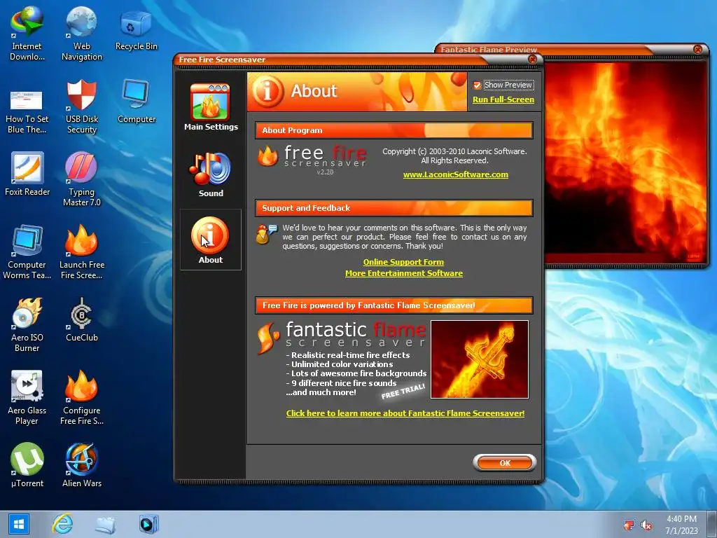Select the Web Navigation desktop icon
This screenshot has height=538, width=717.
[81, 34]
